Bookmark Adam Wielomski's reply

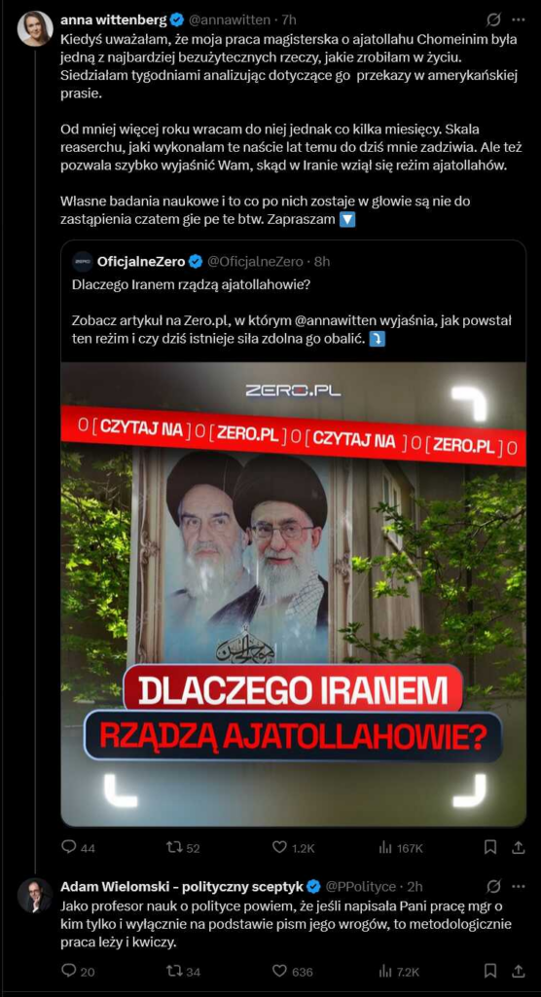490,971
